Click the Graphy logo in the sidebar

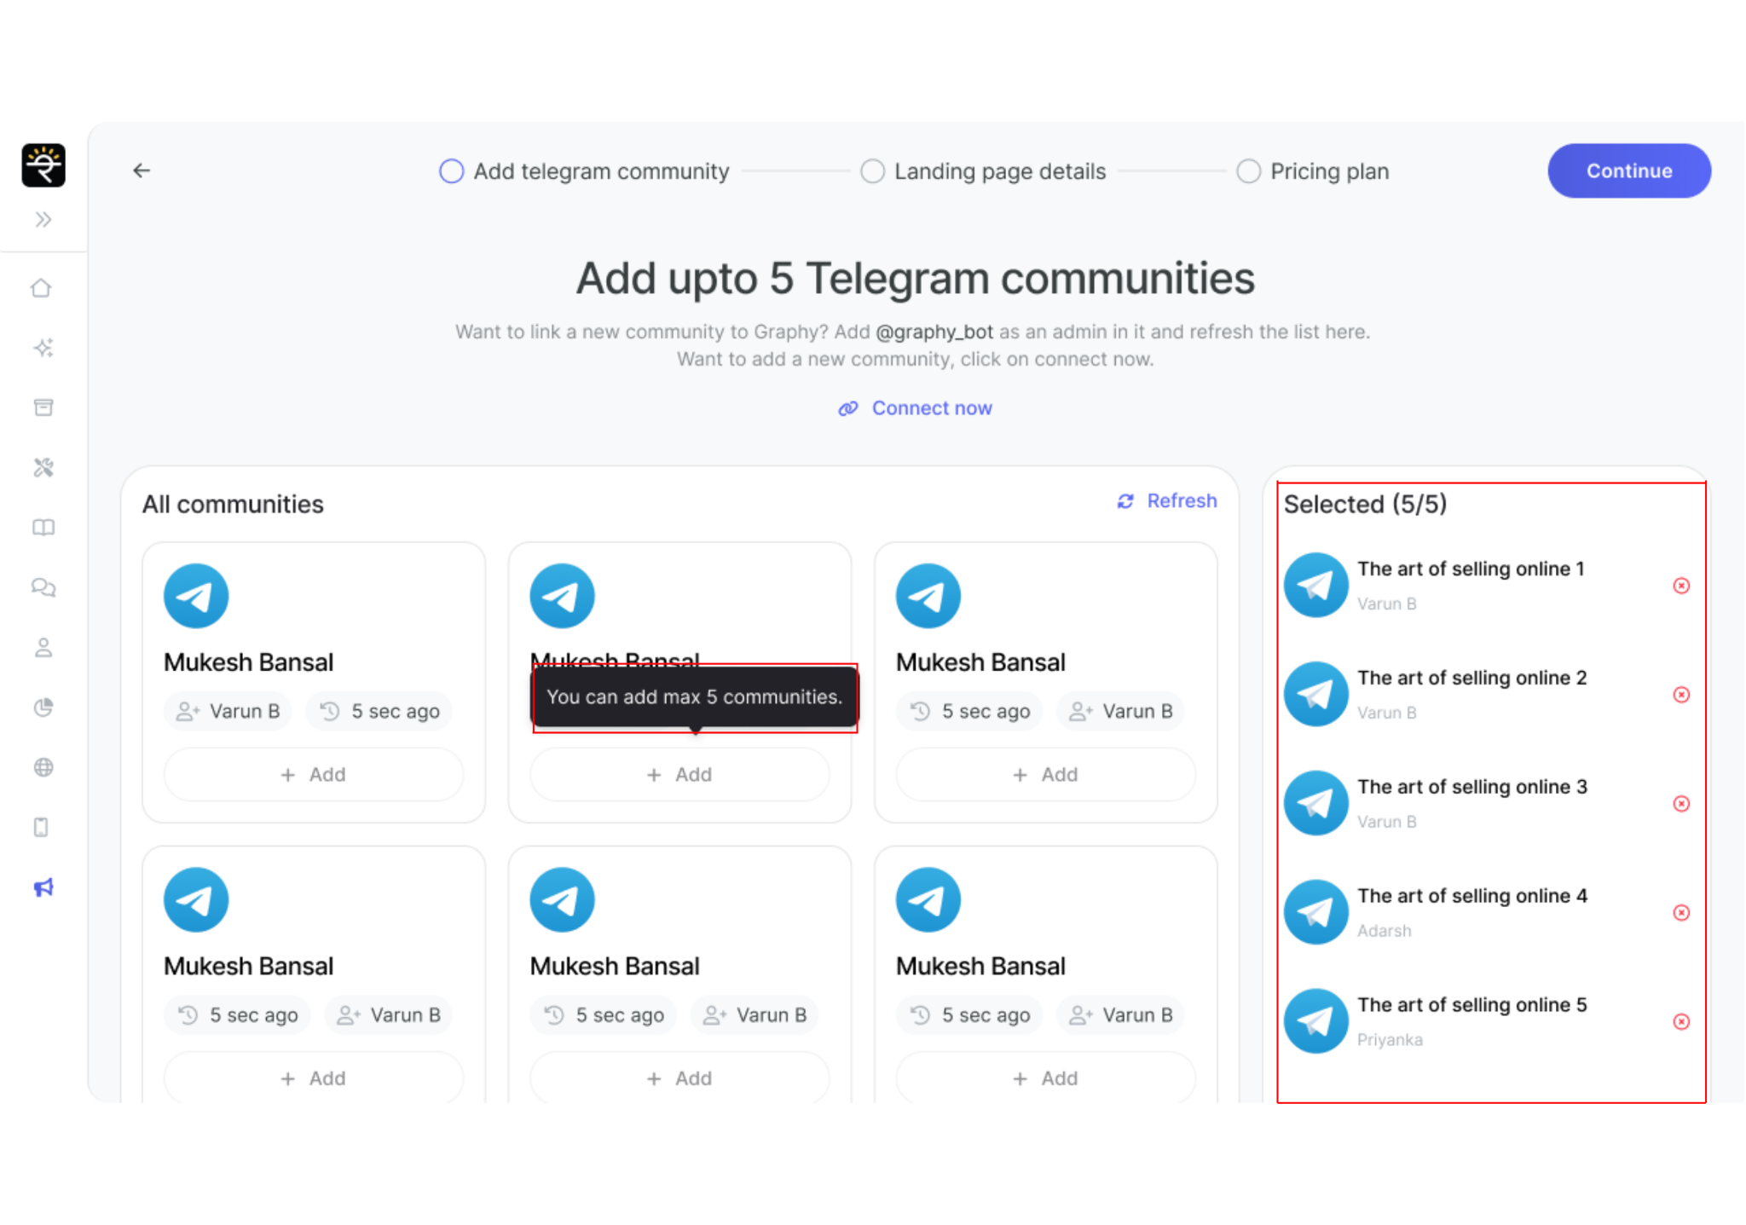tap(43, 165)
